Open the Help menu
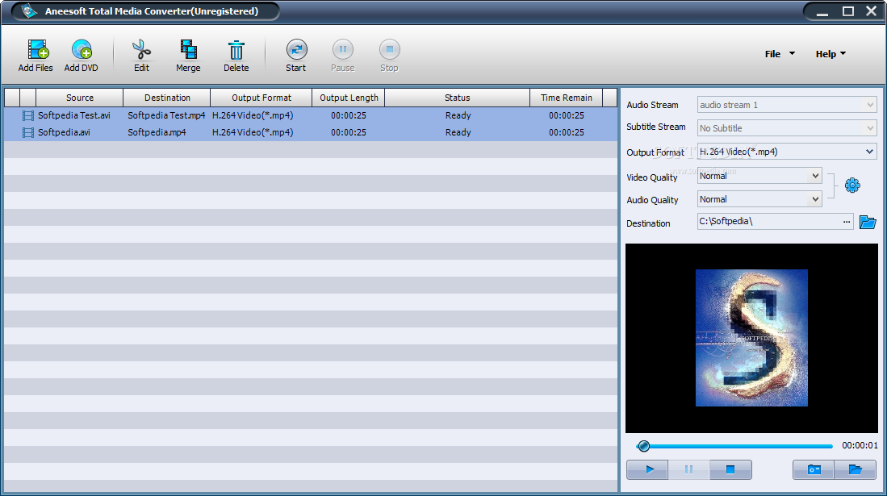Image resolution: width=887 pixels, height=496 pixels. pyautogui.click(x=831, y=54)
